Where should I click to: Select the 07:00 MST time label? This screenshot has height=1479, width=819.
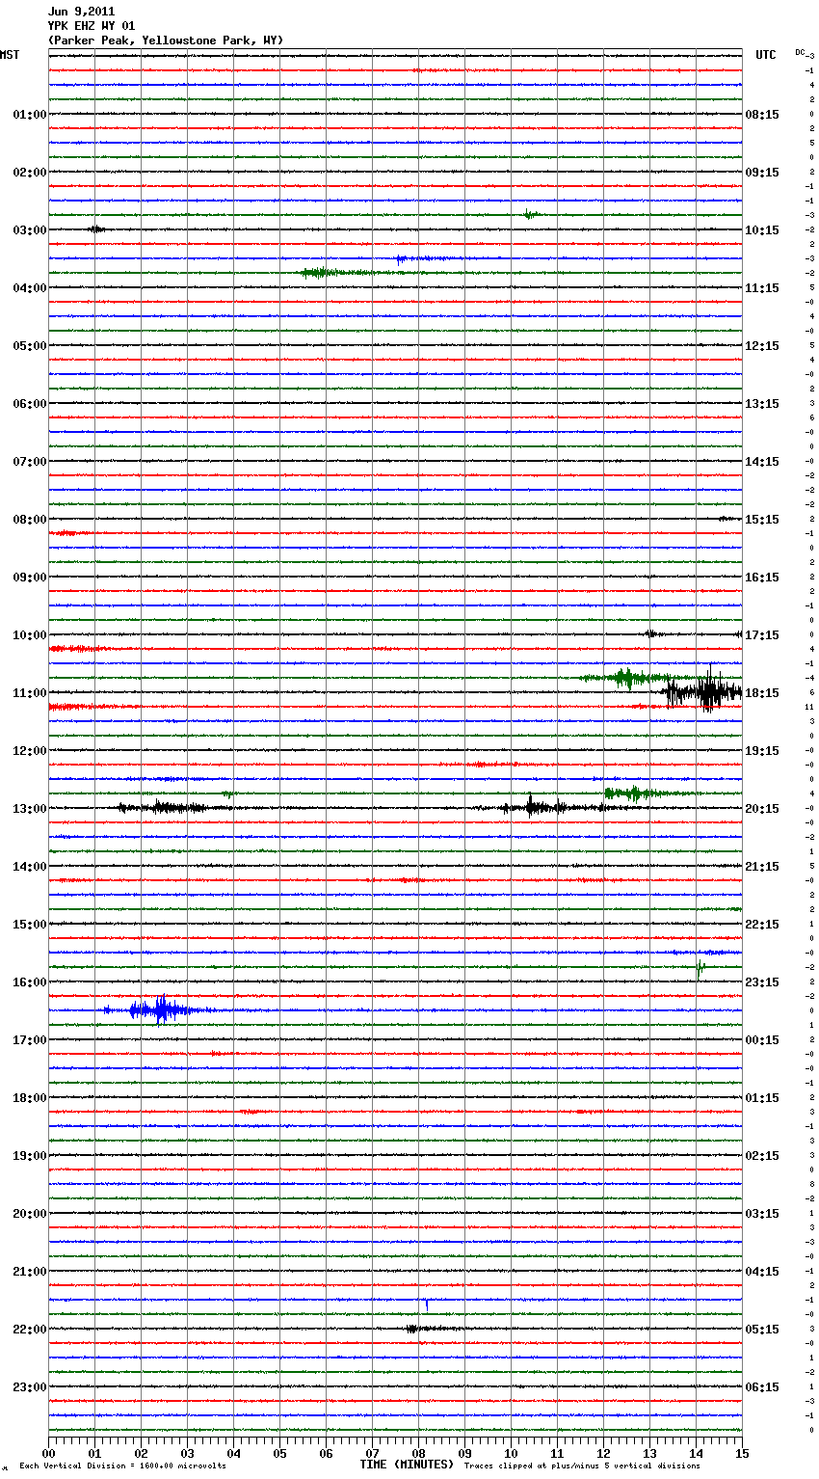click(30, 462)
